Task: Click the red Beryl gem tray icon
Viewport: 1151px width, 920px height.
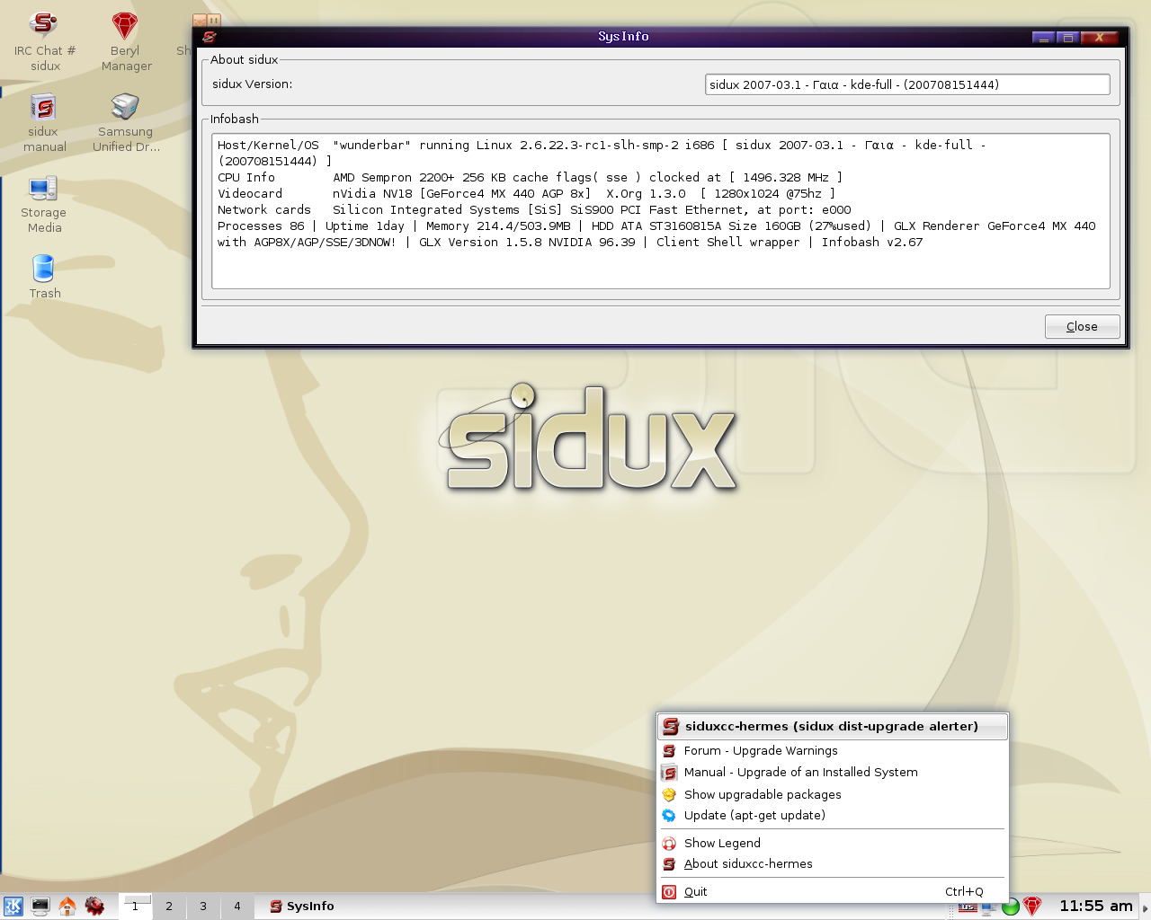Action: [1032, 906]
